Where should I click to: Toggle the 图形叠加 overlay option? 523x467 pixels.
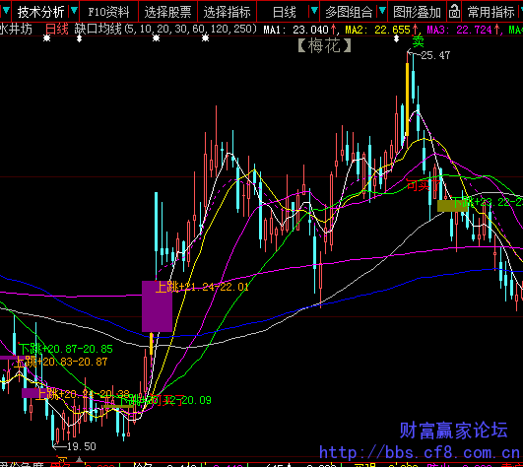coord(417,13)
